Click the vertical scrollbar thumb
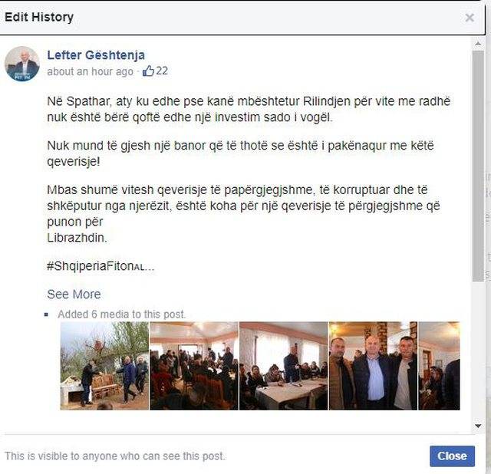This screenshot has height=474, width=491. coord(478,166)
